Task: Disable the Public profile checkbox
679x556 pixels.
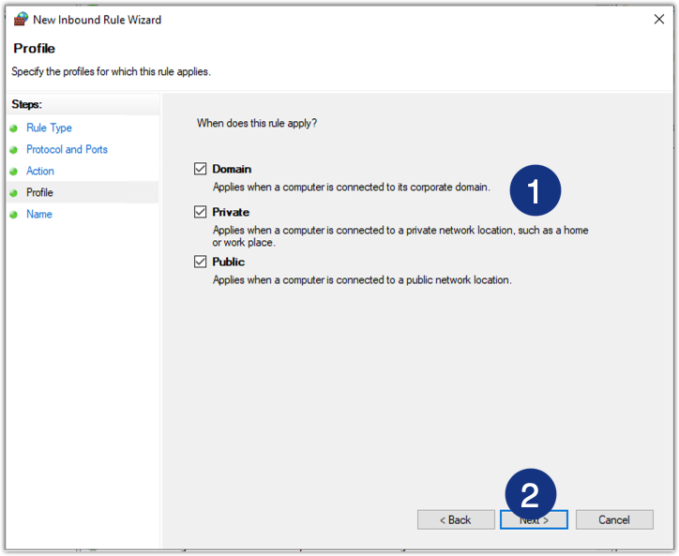Action: point(200,262)
